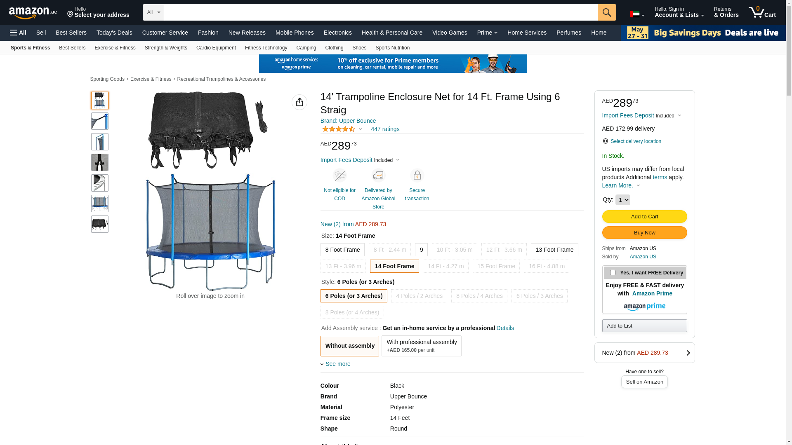Open the All hamburger menu

pyautogui.click(x=18, y=33)
